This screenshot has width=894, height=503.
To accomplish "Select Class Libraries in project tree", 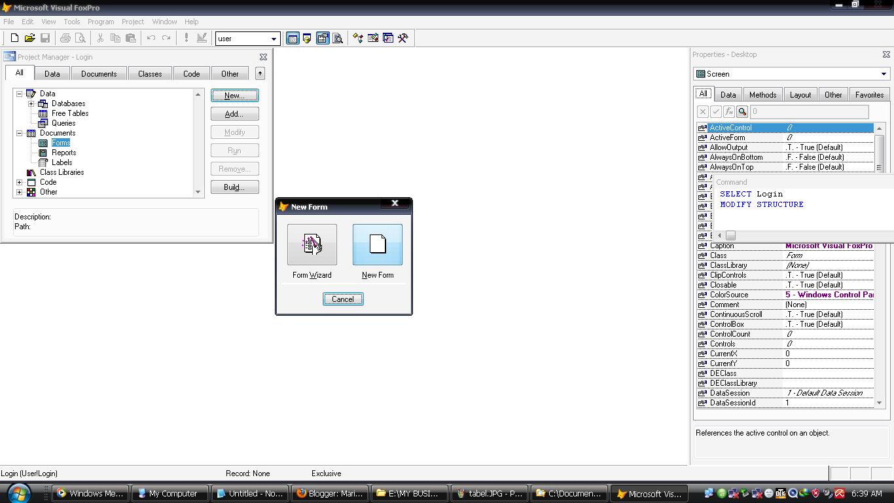I will point(62,172).
